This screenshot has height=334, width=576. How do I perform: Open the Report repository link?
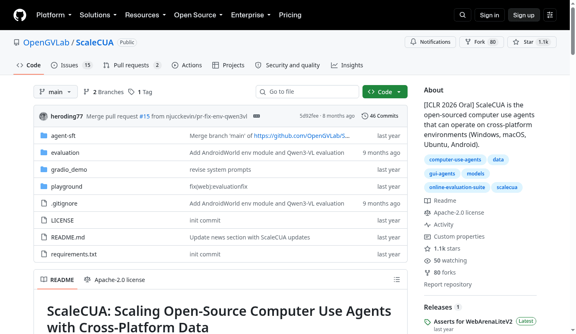click(448, 284)
